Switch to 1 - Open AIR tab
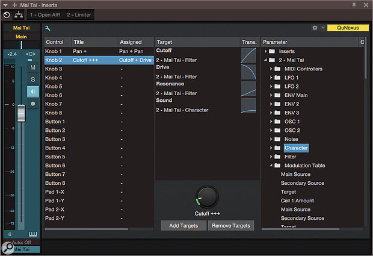 coord(45,15)
